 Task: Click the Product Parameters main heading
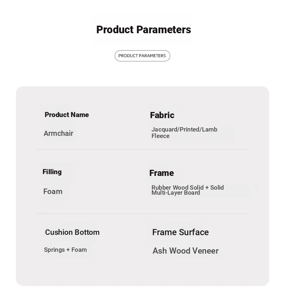pos(144,30)
